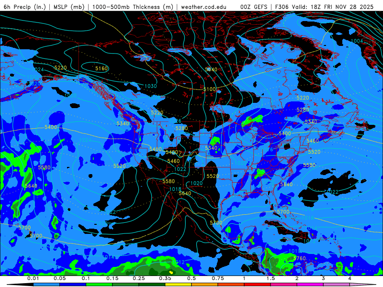Viewport: 383px width, 287px height.
Task: Click the bright green 0.1–0.15 legend swatch
Action: (99, 285)
